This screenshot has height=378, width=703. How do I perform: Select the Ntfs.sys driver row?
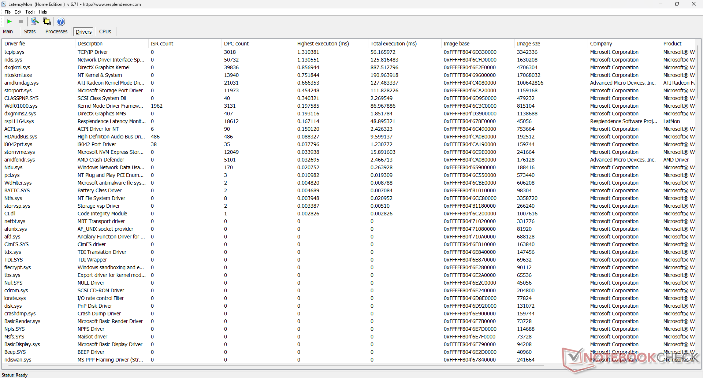349,198
